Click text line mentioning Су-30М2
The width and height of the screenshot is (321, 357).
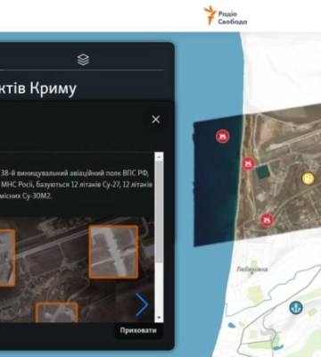[26, 196]
